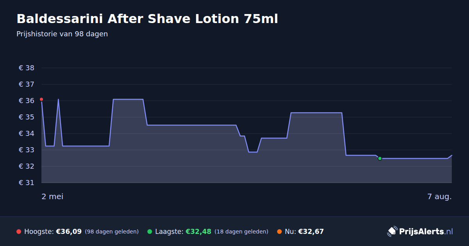Screen dimensions: 469x246
Task: Click the 98 dagen geleden note
Action: (x=112, y=232)
